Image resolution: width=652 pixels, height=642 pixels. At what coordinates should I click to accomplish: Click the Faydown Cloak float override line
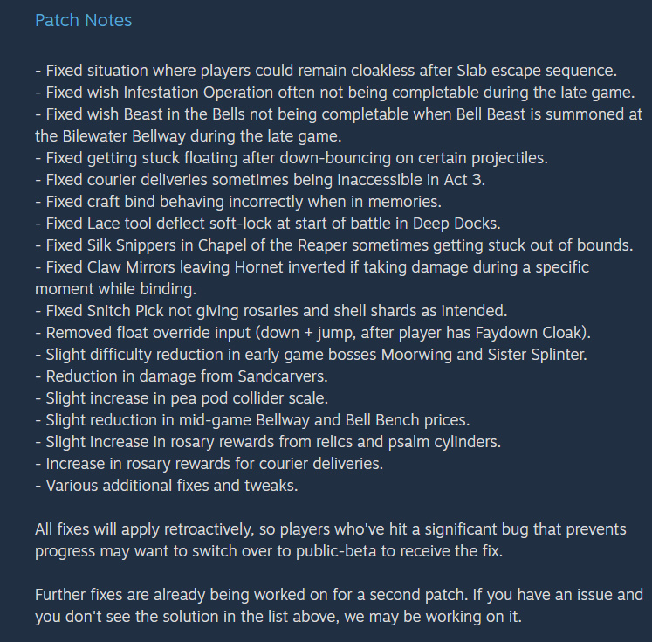[312, 333]
